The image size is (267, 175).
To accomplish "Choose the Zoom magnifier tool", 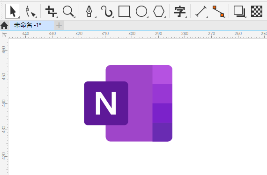I will coord(69,11).
